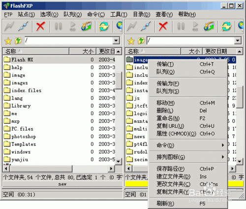Viewport: 246px width, 209px height.
Task: Click the play transfer icon in left toolbar
Action: (x=73, y=26)
